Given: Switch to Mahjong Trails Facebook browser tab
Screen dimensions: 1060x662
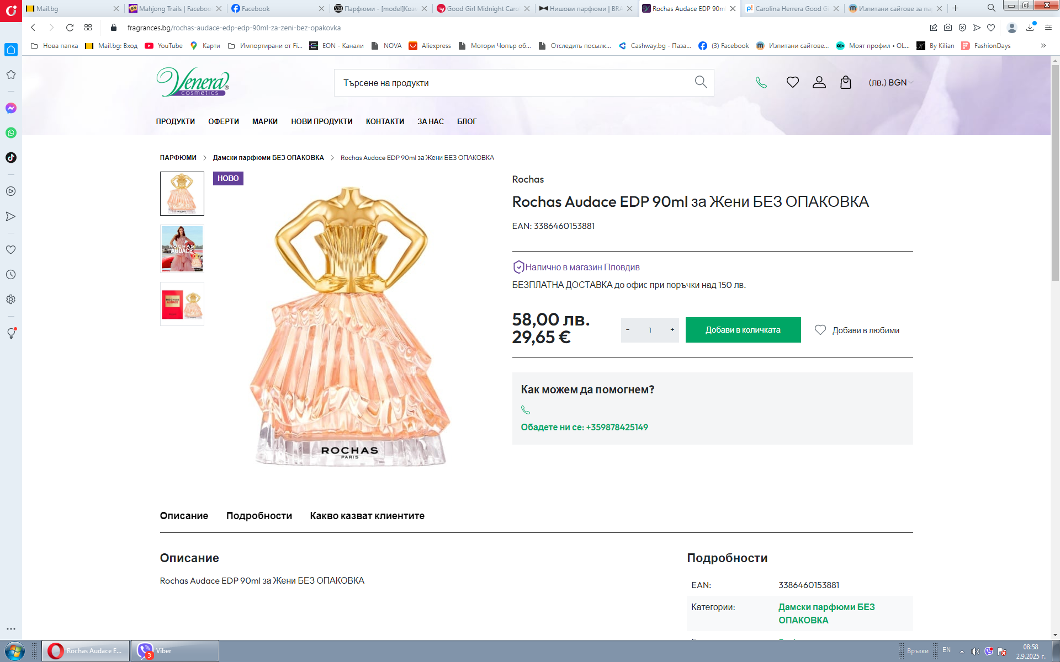Looking at the screenshot, I should click(x=174, y=8).
